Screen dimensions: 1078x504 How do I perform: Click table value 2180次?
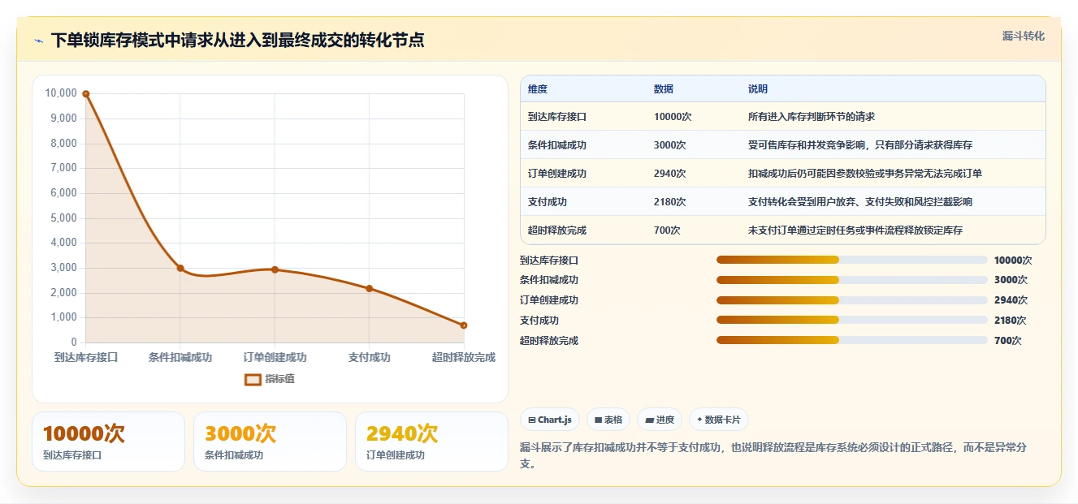pyautogui.click(x=670, y=202)
